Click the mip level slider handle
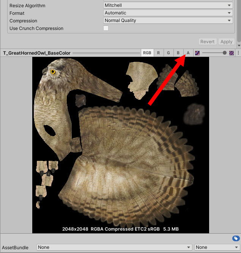This screenshot has height=253, width=241. tap(224, 53)
